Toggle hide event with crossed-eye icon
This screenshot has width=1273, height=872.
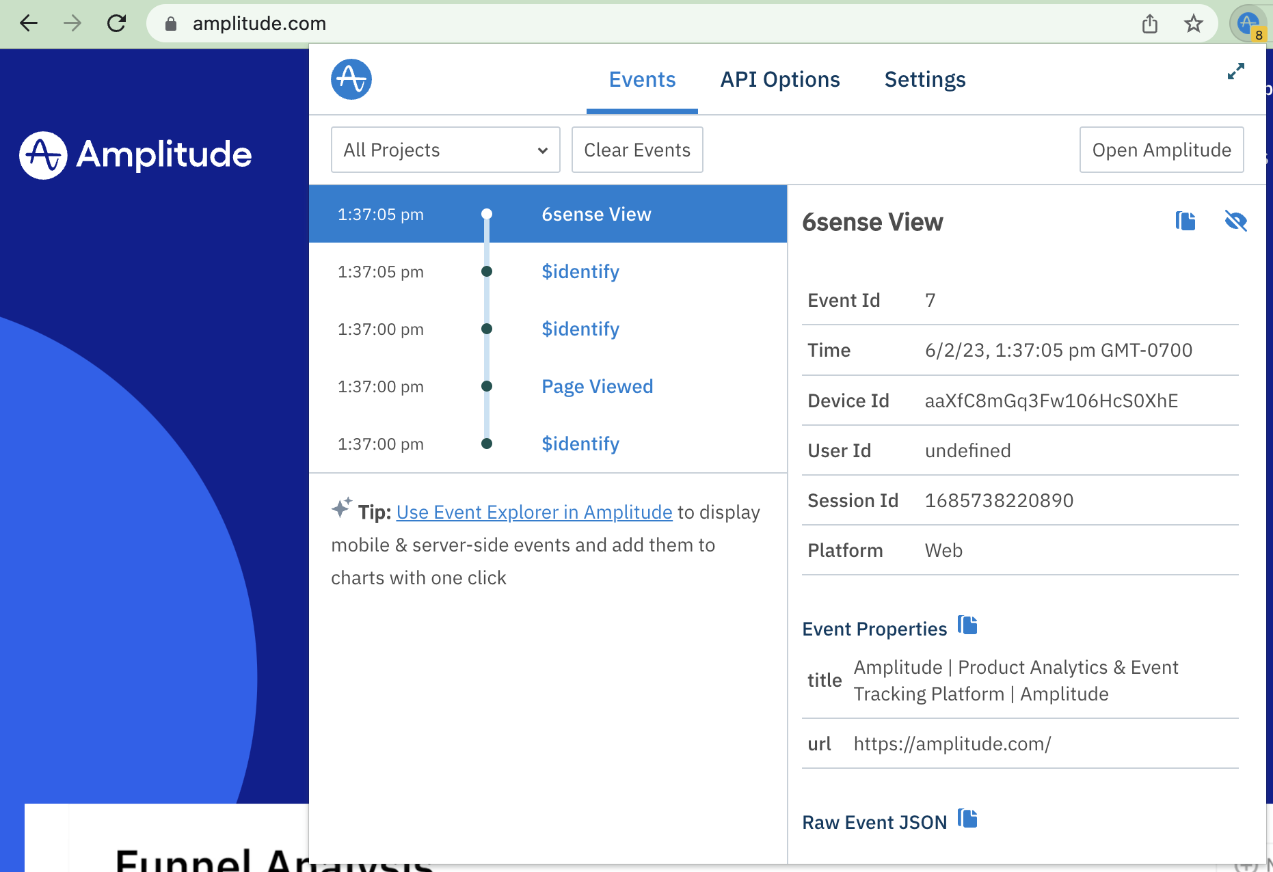coord(1235,221)
